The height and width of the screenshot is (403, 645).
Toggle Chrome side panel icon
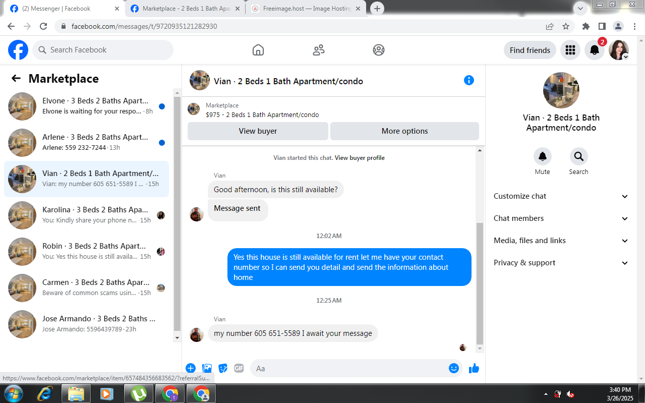[x=602, y=26]
